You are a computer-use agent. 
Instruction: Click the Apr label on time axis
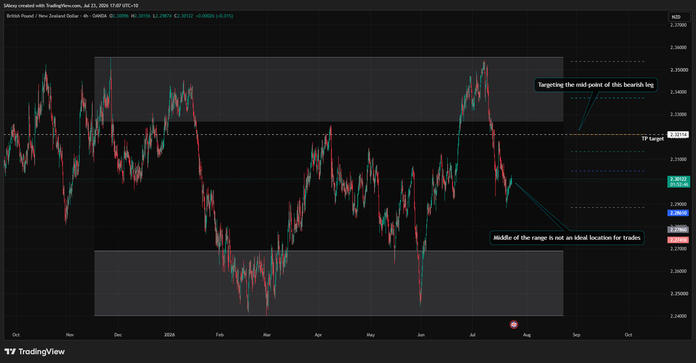[318, 335]
